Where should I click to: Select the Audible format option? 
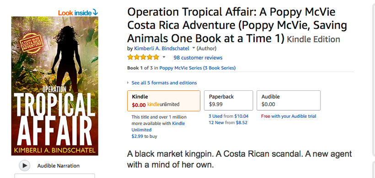(x=289, y=100)
